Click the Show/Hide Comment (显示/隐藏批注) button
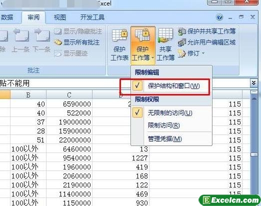The height and width of the screenshot is (206, 261). click(x=78, y=31)
